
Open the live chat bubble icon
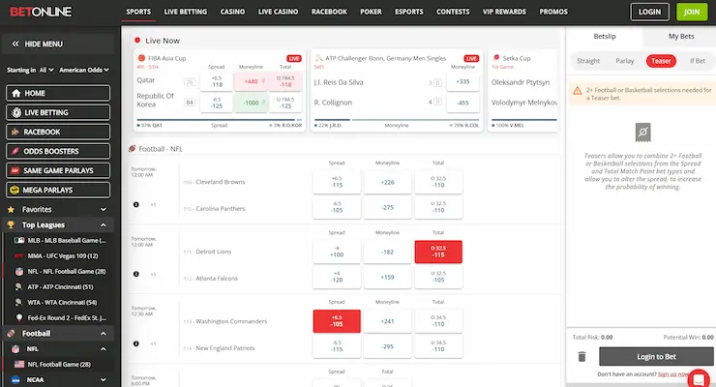coord(699,379)
